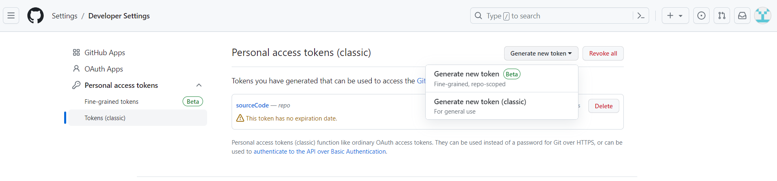Delete the sourceCode token
This screenshot has width=777, height=181.
pos(603,106)
